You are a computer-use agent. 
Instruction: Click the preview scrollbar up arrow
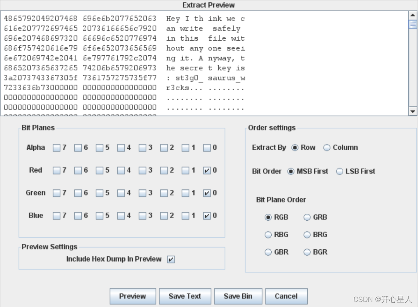[413, 15]
